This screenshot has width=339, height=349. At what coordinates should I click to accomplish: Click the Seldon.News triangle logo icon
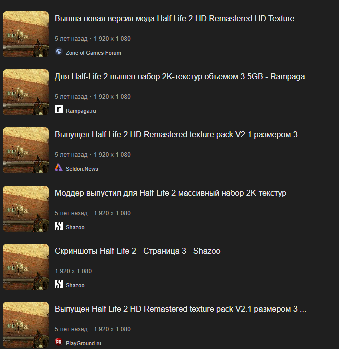(59, 167)
